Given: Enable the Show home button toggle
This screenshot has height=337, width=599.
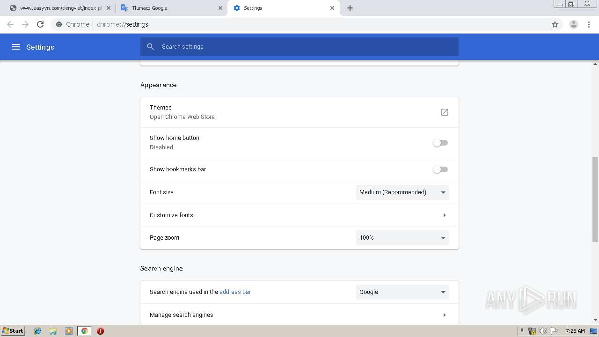Looking at the screenshot, I should pyautogui.click(x=440, y=143).
